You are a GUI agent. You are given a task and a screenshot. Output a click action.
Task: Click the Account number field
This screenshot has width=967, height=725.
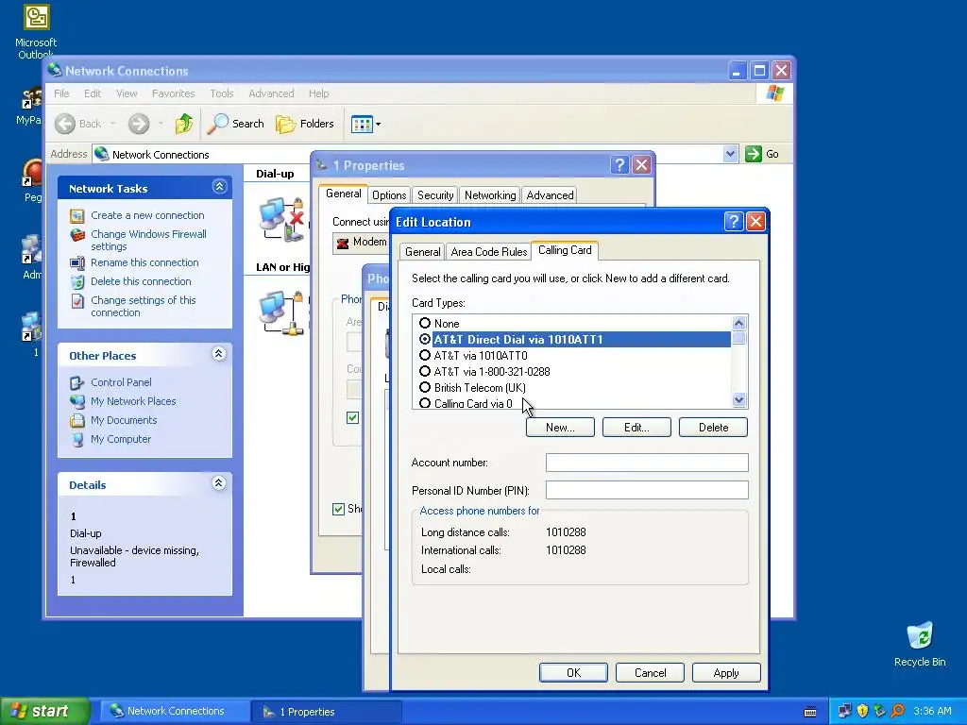click(647, 463)
